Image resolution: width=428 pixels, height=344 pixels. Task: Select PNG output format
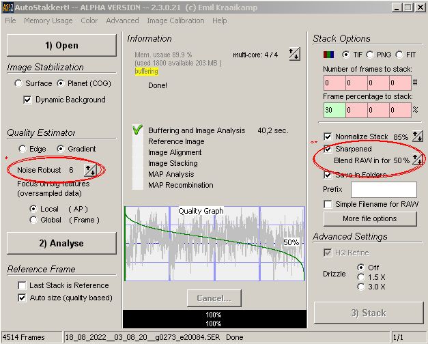pyautogui.click(x=370, y=55)
